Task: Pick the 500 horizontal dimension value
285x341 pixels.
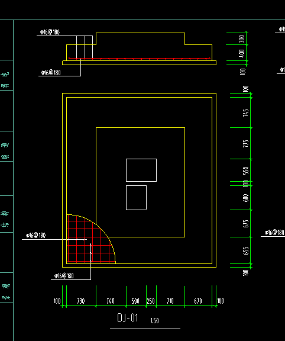Action: [135, 301]
